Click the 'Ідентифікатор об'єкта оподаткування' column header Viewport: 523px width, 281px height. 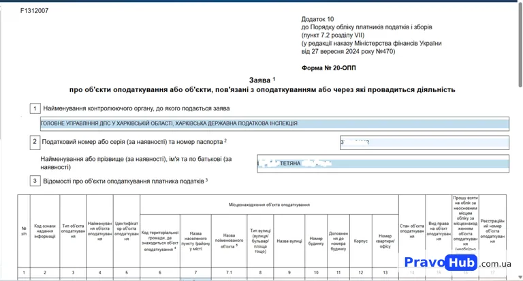(x=127, y=231)
